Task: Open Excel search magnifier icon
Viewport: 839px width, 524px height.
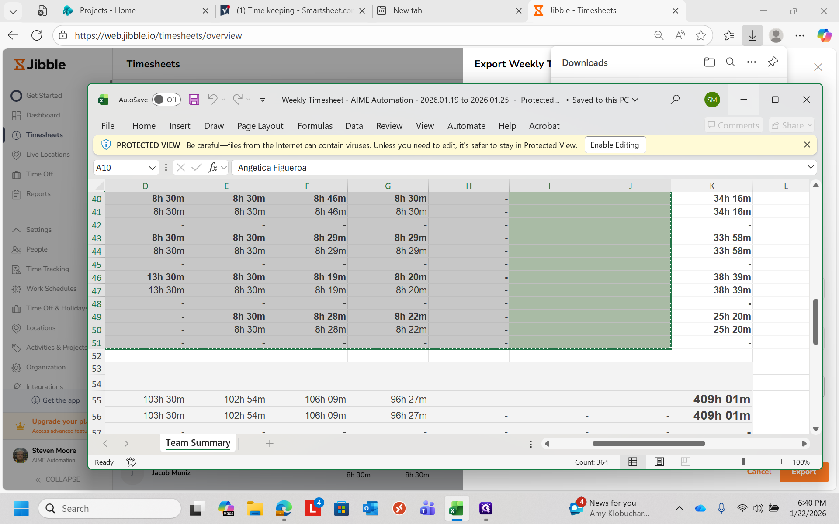Action: click(x=675, y=100)
